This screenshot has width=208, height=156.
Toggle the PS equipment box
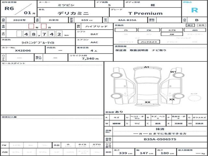[125, 30]
